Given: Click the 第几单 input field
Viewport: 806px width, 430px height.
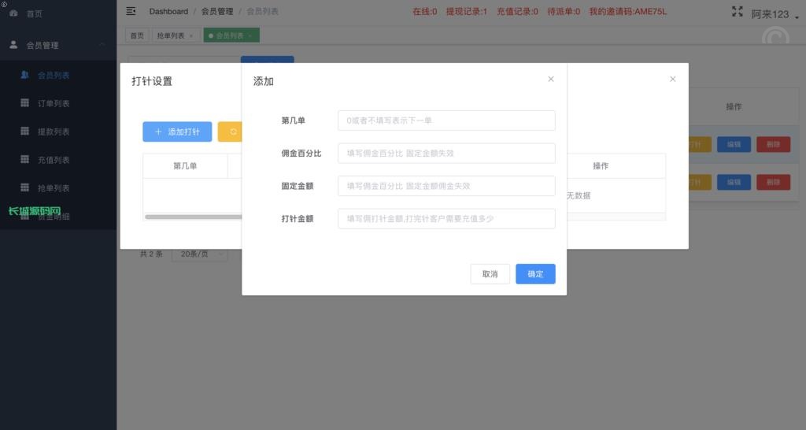Looking at the screenshot, I should 446,120.
